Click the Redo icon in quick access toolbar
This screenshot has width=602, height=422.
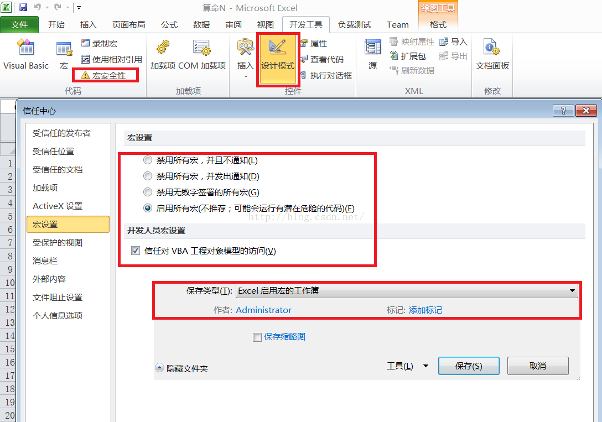coord(58,7)
